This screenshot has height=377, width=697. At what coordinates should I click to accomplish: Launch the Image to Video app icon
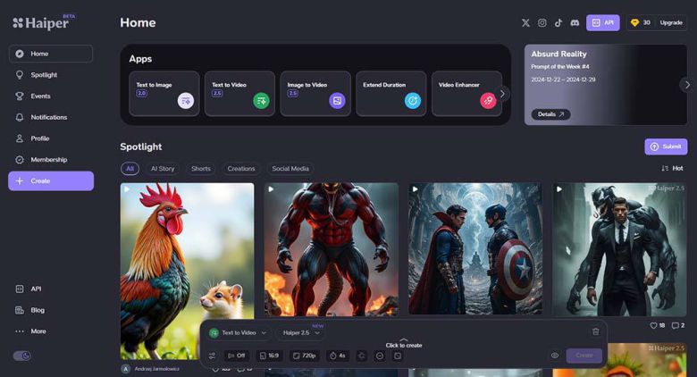tap(337, 101)
